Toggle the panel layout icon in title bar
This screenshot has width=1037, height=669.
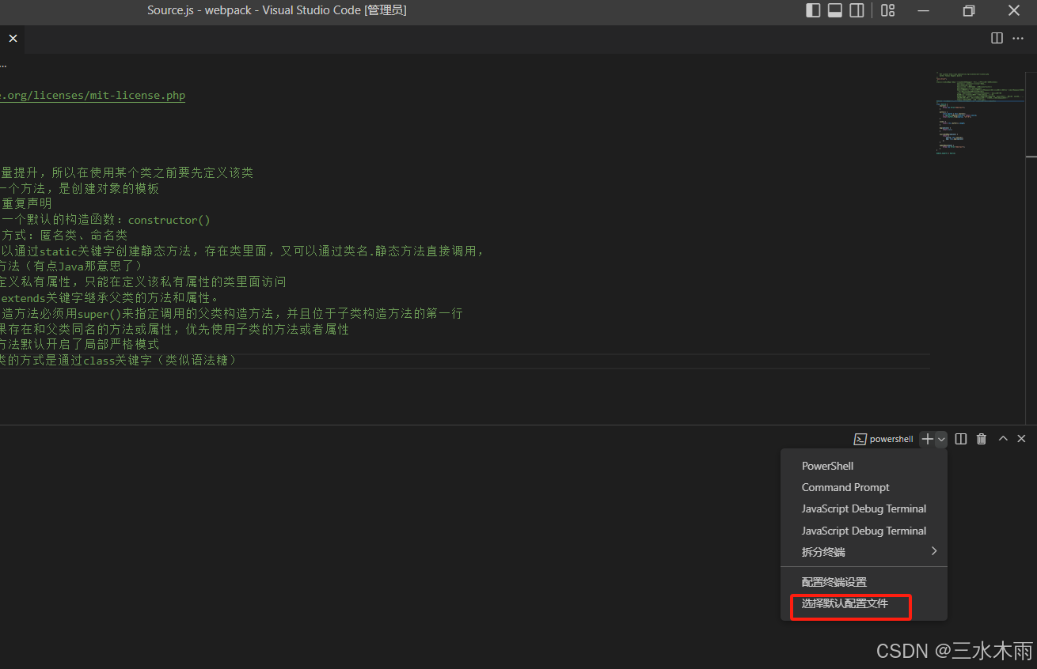point(834,10)
